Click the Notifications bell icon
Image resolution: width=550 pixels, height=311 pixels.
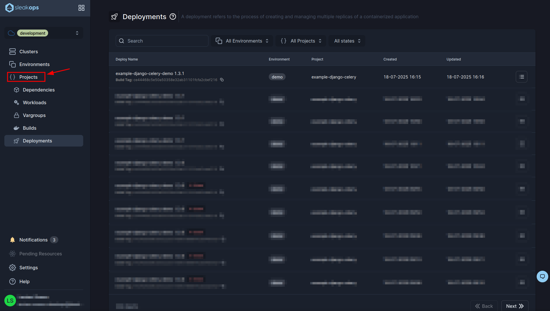(x=12, y=240)
